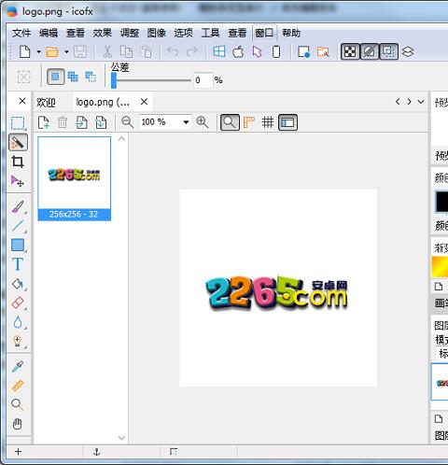Screen dimensions: 448x465
Task: Click the Cut scissors icon
Action: coord(107,51)
